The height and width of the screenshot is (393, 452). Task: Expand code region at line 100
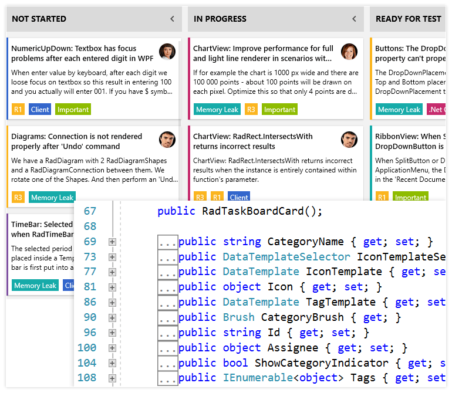tap(113, 348)
